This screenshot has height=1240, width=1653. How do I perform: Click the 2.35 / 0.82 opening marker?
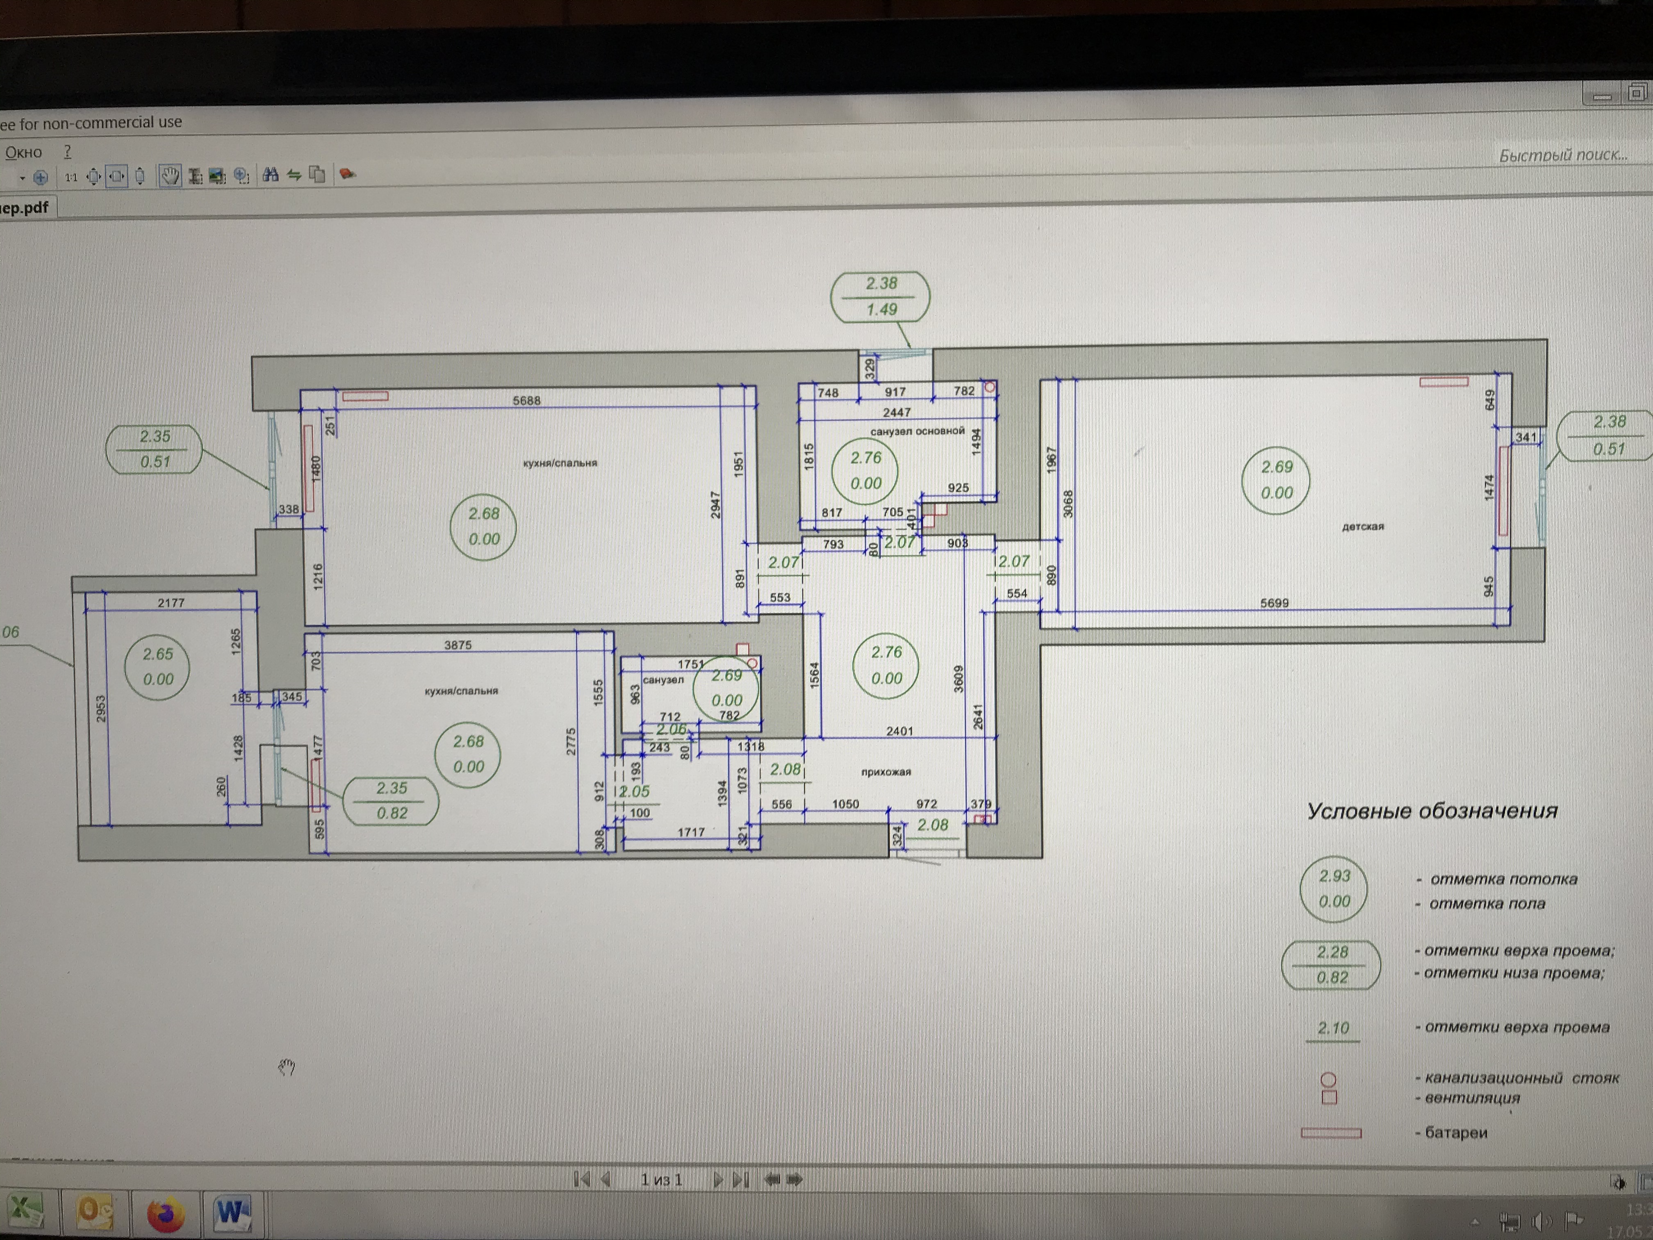click(391, 800)
